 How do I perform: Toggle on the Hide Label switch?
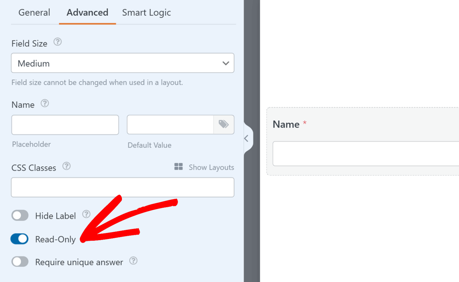[x=19, y=215]
